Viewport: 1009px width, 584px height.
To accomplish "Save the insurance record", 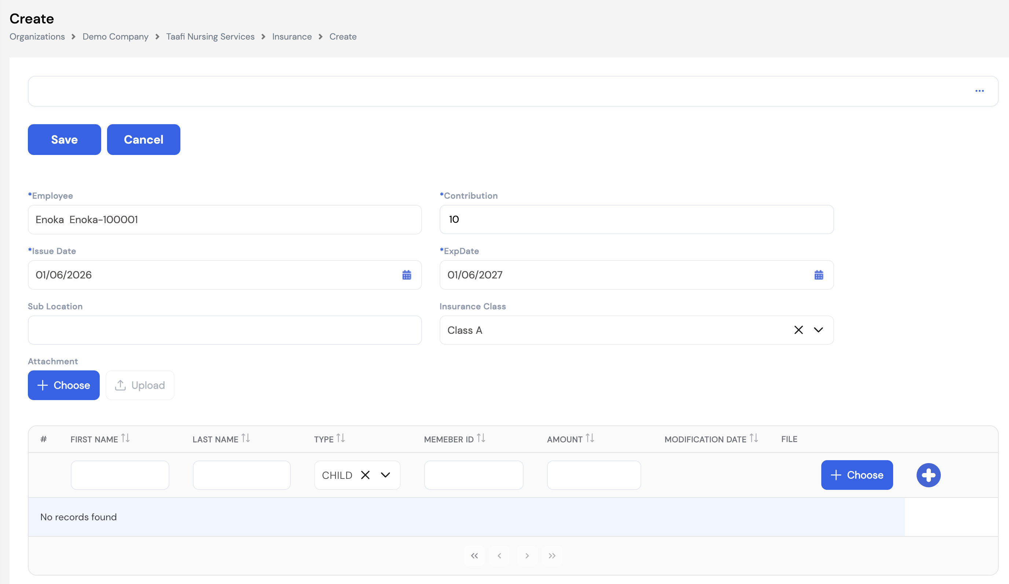I will pos(65,140).
